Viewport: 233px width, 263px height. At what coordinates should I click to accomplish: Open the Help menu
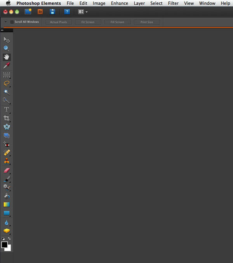point(225,3)
